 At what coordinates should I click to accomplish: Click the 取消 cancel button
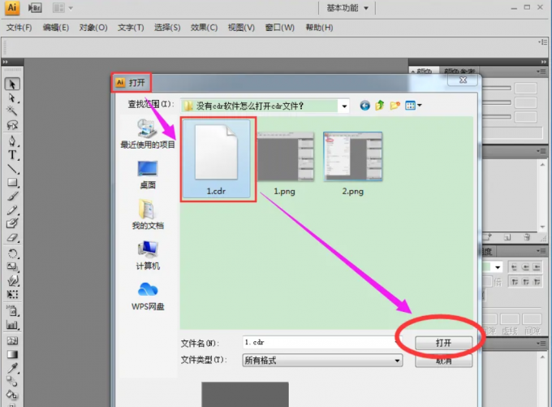[x=443, y=361]
